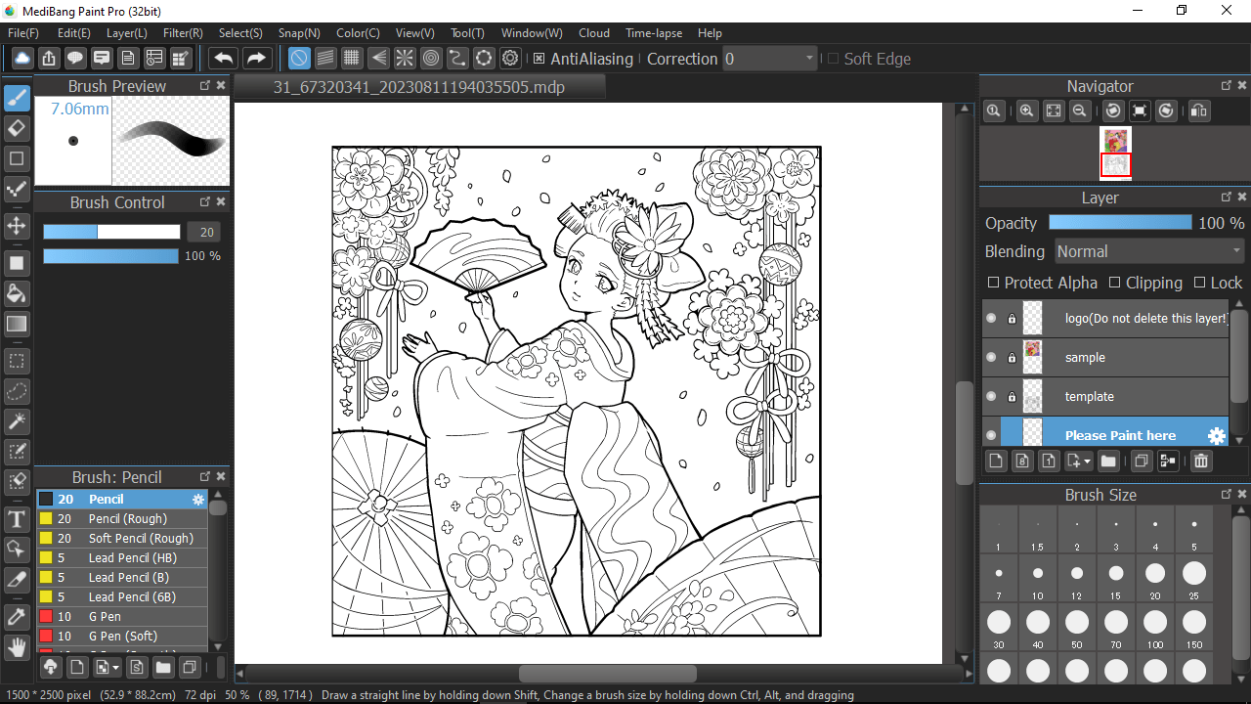1251x704 pixels.
Task: Zoom in on Navigator panel
Action: click(x=1026, y=110)
